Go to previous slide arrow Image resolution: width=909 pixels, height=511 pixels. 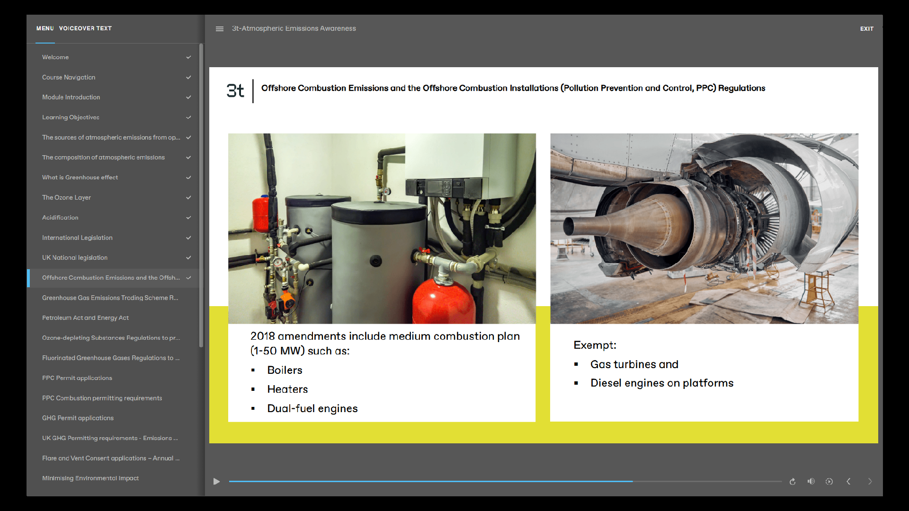point(848,481)
